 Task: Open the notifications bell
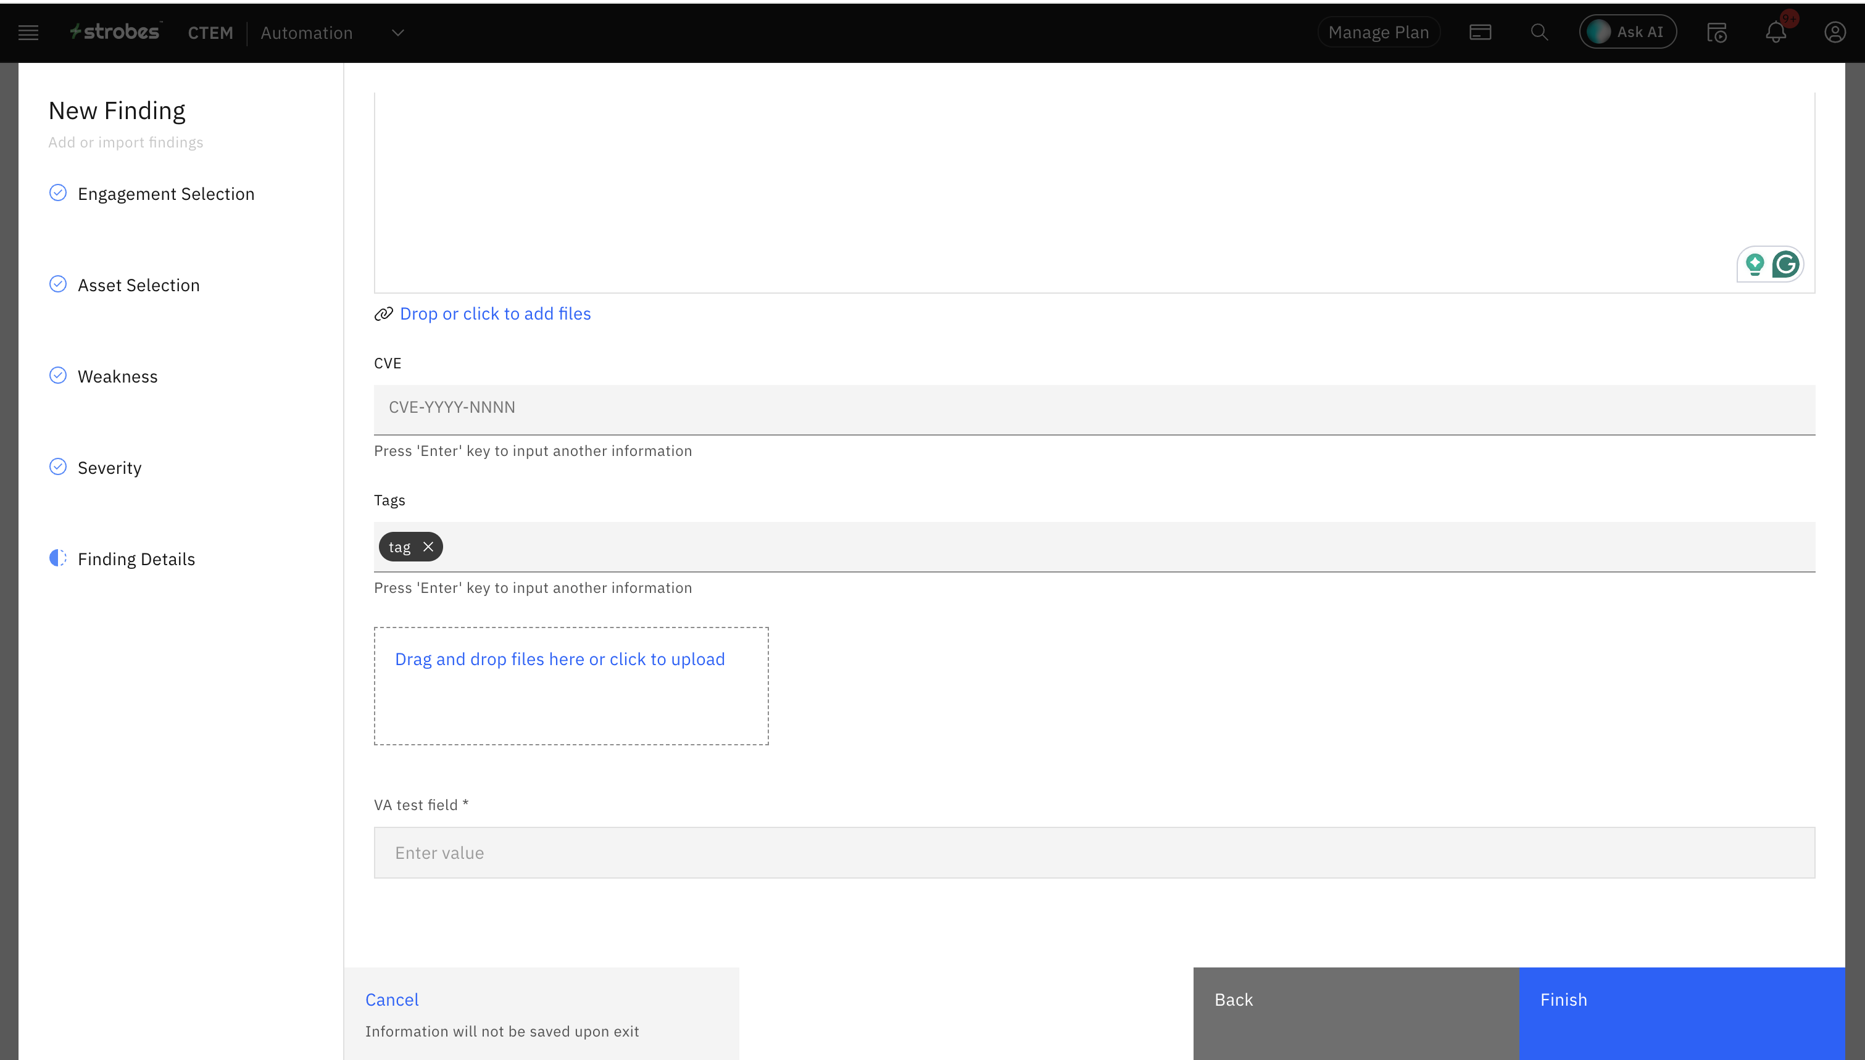click(x=1776, y=33)
